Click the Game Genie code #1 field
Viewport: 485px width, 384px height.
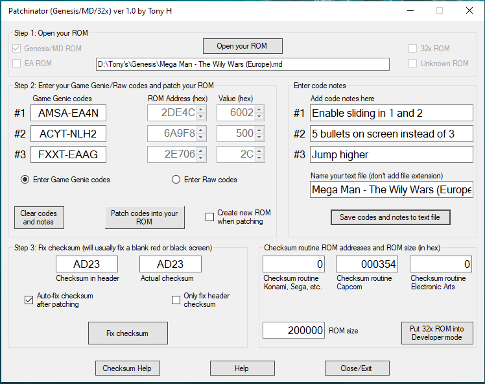click(x=68, y=113)
